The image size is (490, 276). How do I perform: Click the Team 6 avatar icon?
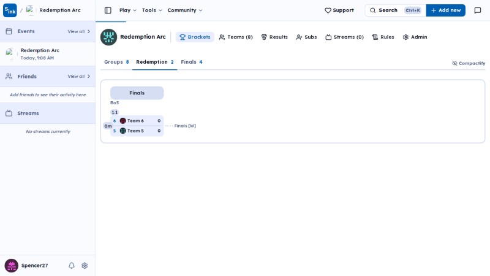click(x=123, y=121)
